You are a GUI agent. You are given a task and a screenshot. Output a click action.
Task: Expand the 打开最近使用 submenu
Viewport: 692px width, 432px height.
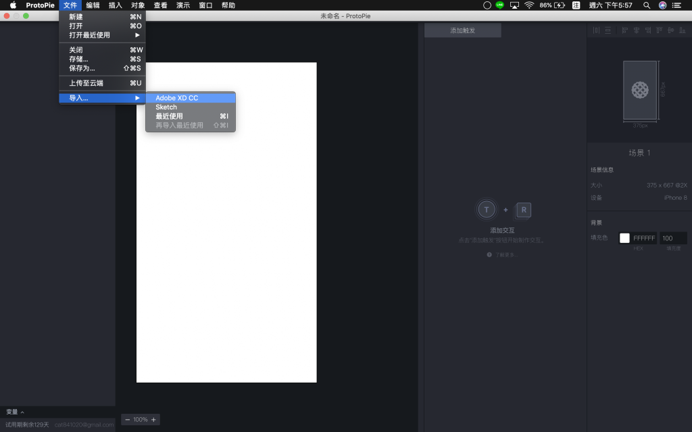pyautogui.click(x=103, y=35)
